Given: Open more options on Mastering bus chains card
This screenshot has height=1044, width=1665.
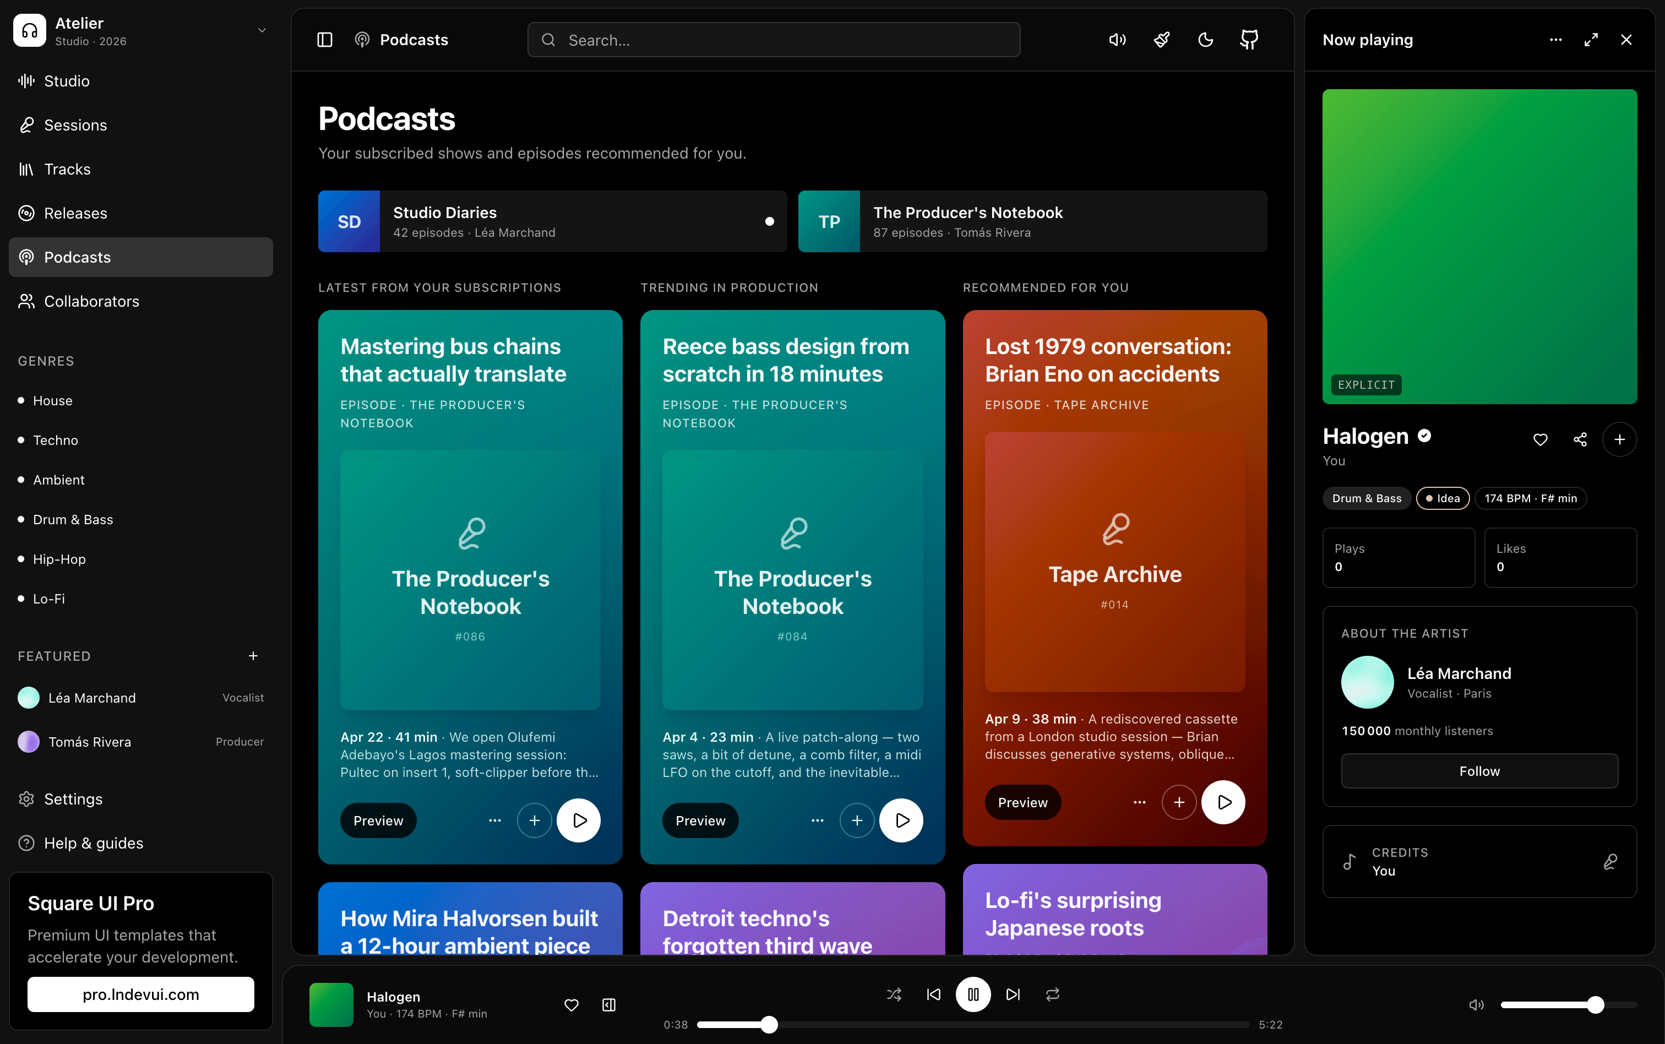Looking at the screenshot, I should tap(495, 820).
